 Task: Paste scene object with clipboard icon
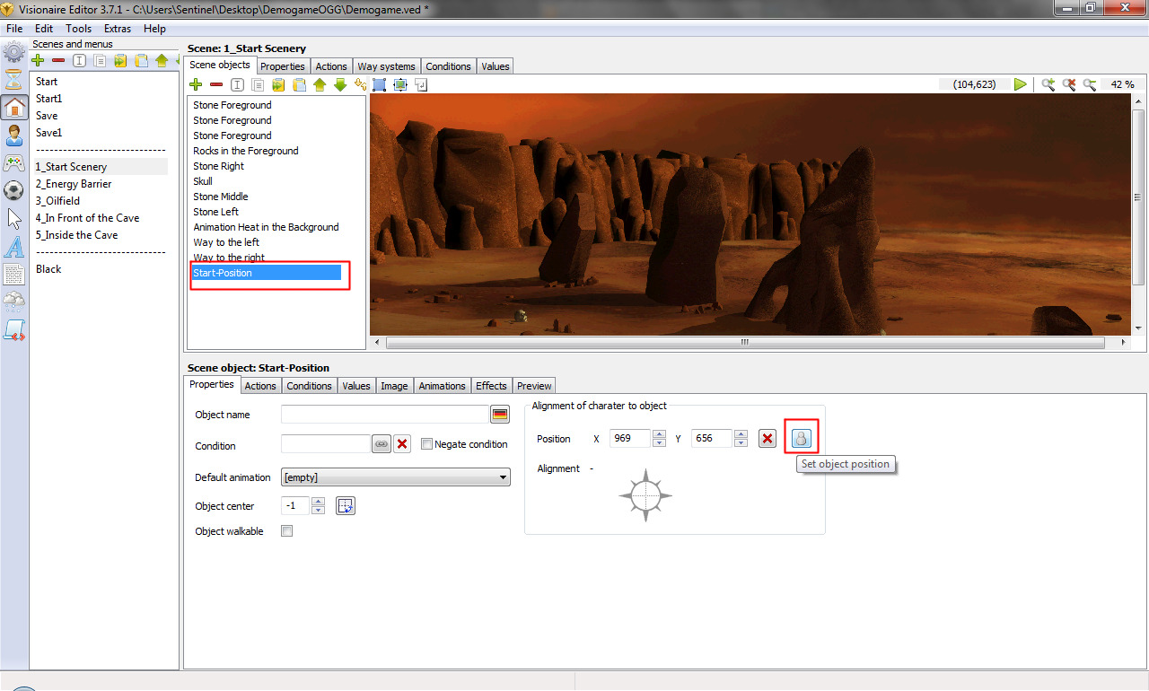click(299, 84)
